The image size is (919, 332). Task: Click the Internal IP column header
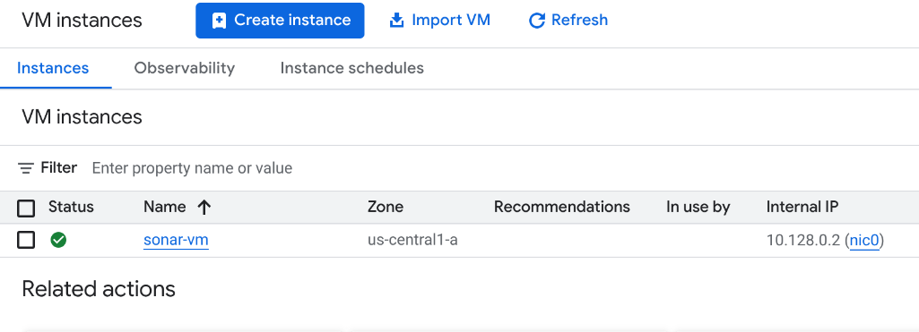pyautogui.click(x=802, y=207)
